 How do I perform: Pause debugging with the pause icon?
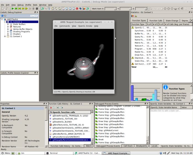[33, 9]
